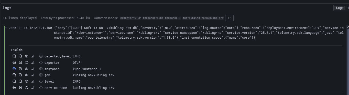Filter for value on exporter row
The image size is (349, 95).
pos(14,62)
